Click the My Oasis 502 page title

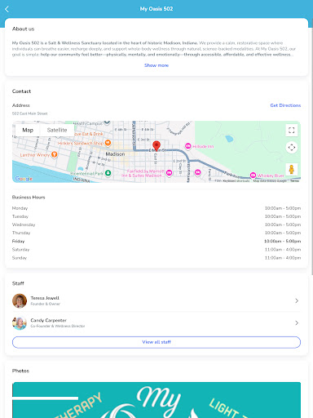tap(156, 9)
